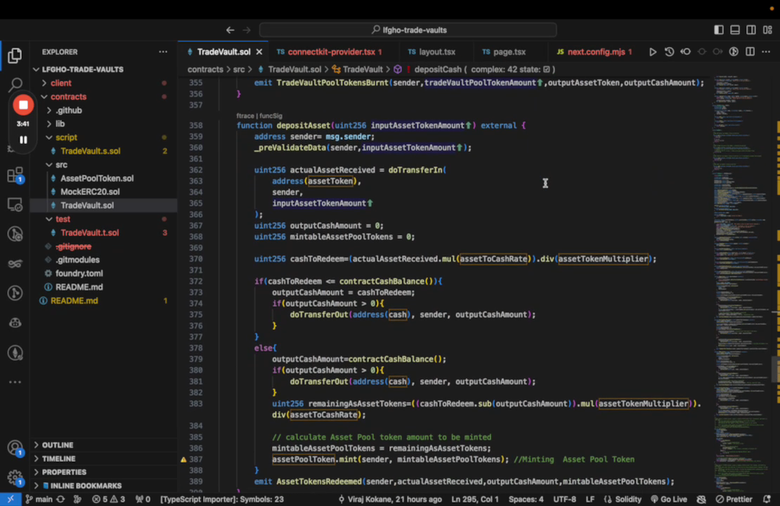Synchronize changes using the status bar sync icon

click(x=60, y=499)
